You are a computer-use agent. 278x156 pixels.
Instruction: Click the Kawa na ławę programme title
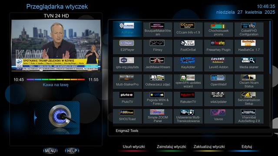56,85
